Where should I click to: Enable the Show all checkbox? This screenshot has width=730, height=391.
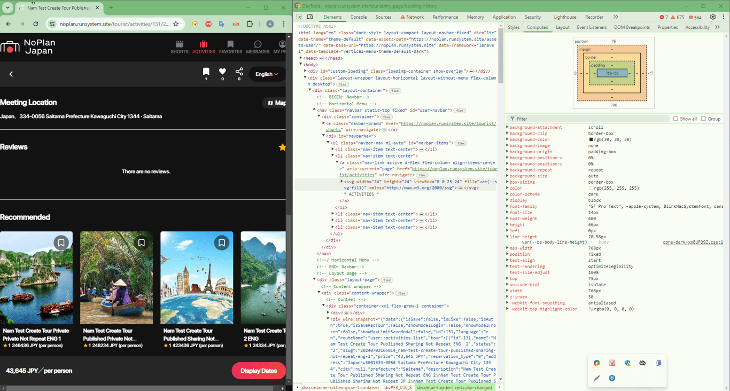[675, 119]
